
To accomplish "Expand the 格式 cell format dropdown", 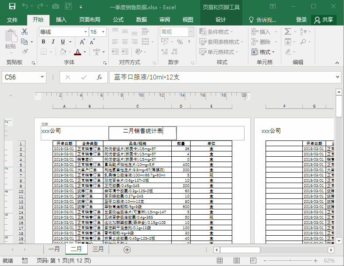I will point(265,52).
